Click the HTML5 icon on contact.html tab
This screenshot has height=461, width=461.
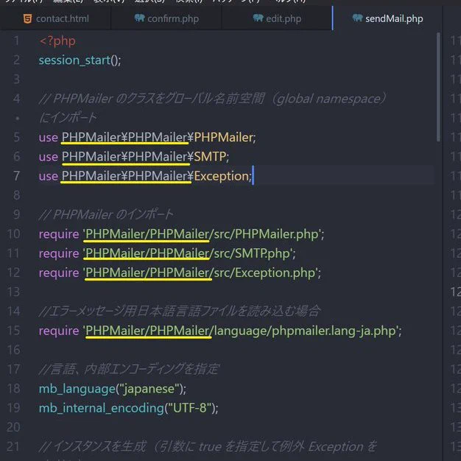point(27,18)
